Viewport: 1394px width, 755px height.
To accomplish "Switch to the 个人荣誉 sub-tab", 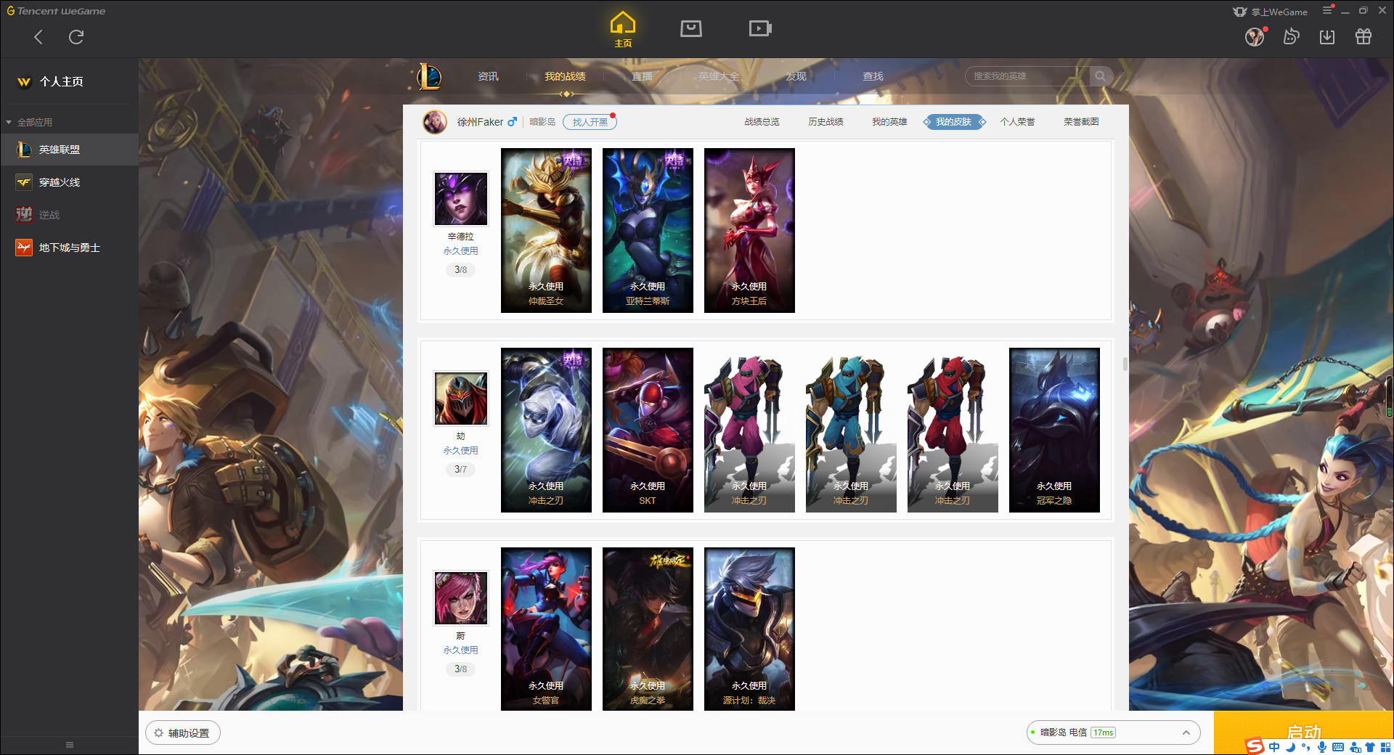I will click(x=1017, y=122).
